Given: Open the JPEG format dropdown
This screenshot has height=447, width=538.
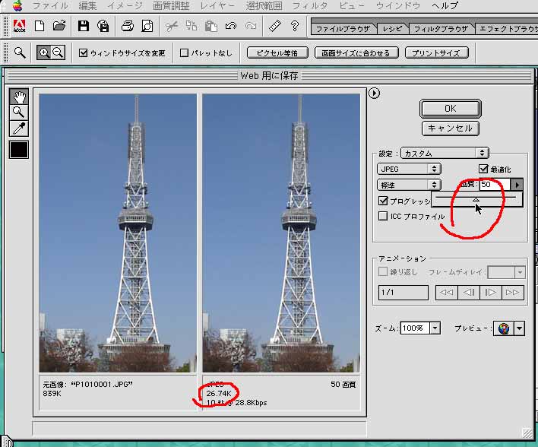Looking at the screenshot, I should point(409,169).
